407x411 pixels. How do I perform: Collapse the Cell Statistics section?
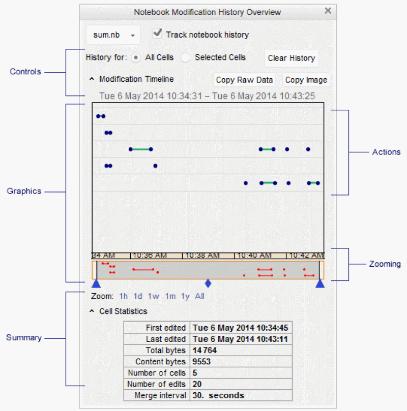point(92,311)
